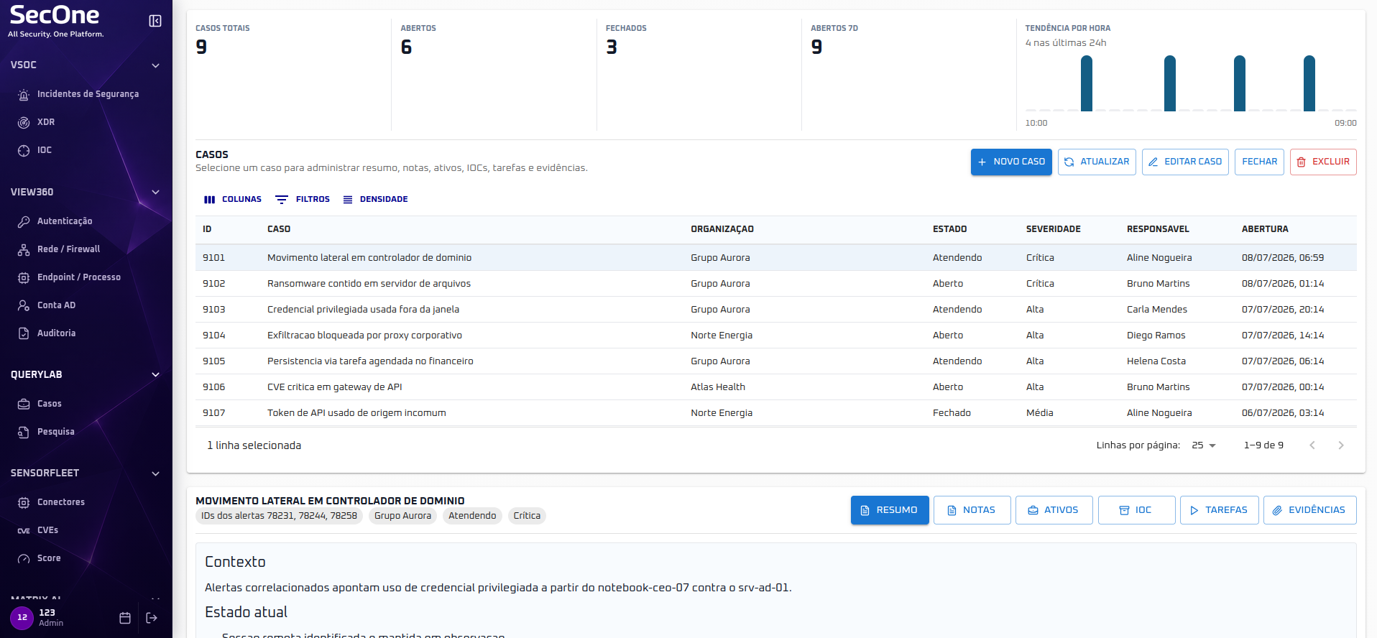Image resolution: width=1377 pixels, height=638 pixels.
Task: Select case 9102 Ransomware contido row
Action: click(x=775, y=284)
